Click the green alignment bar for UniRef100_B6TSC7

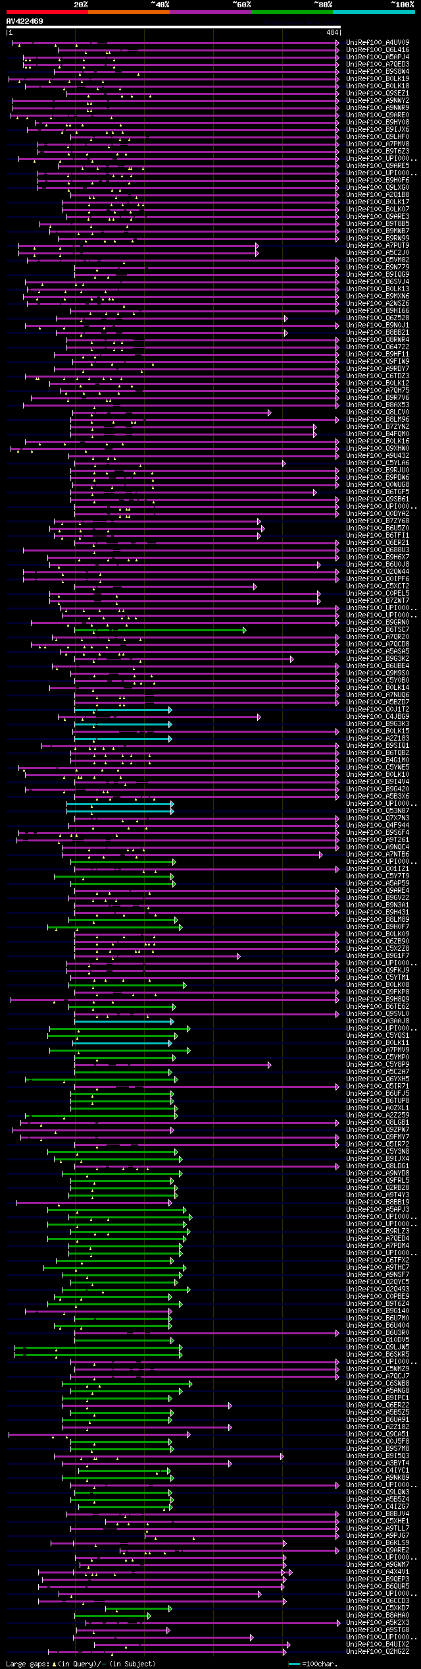160,631
